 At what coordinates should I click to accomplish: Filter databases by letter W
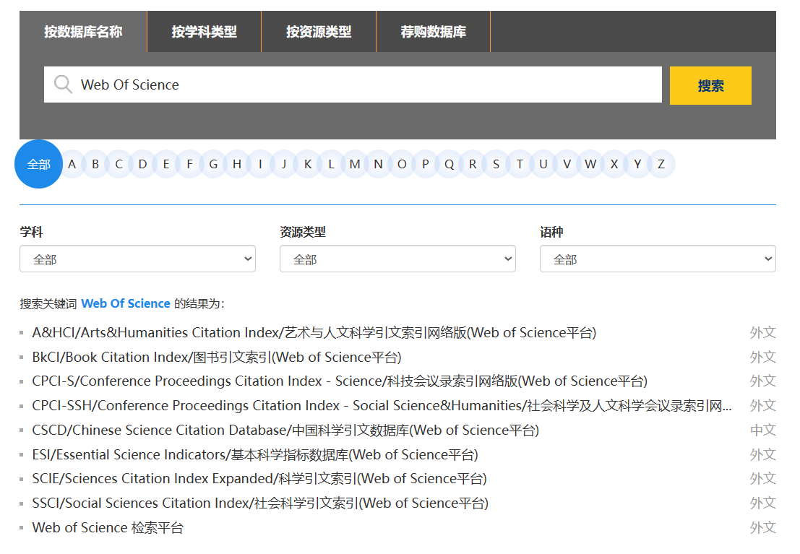coord(590,164)
